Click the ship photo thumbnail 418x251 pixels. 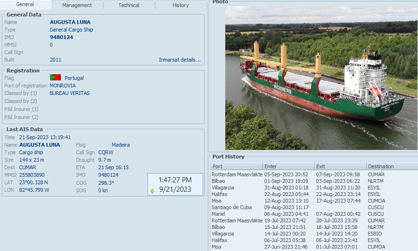tap(321, 78)
